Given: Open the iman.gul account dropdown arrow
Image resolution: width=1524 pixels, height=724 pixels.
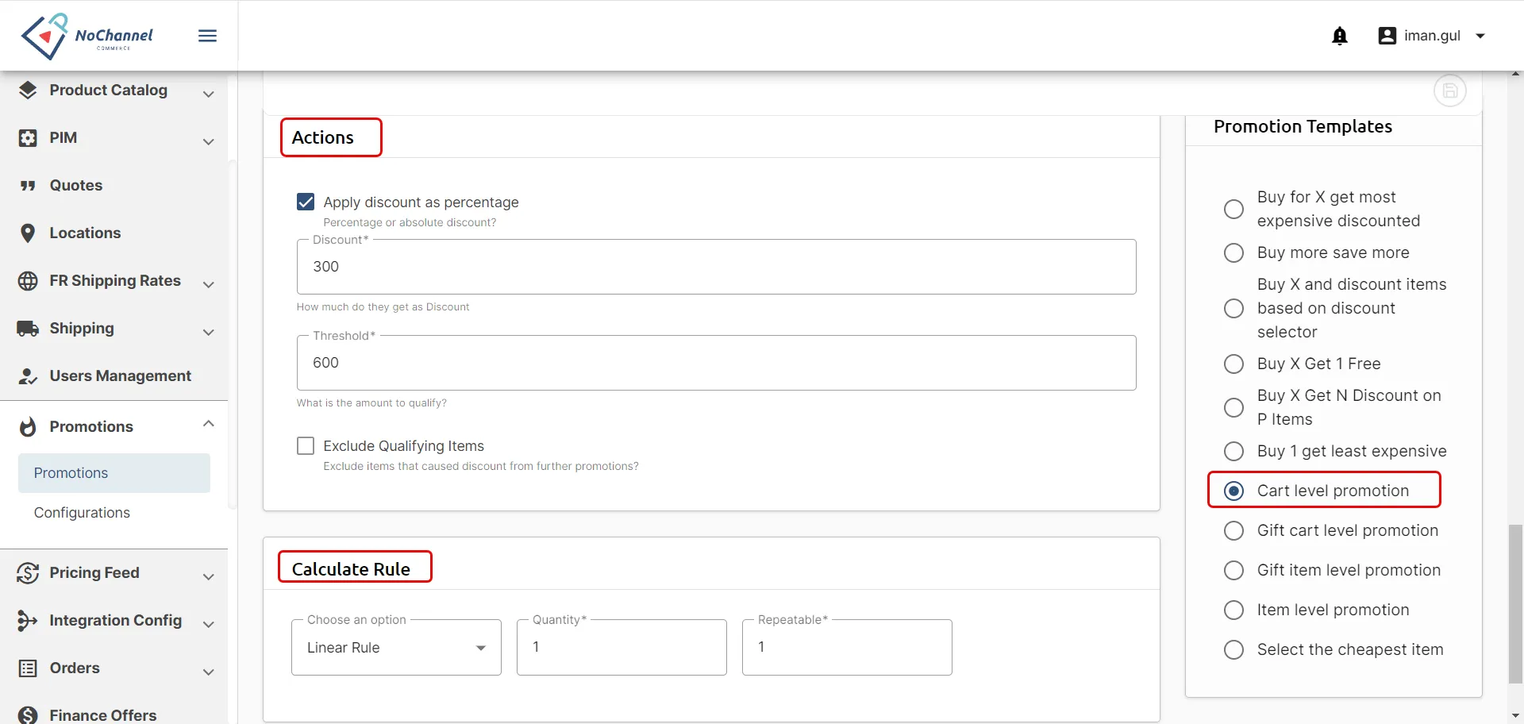Looking at the screenshot, I should coord(1480,36).
